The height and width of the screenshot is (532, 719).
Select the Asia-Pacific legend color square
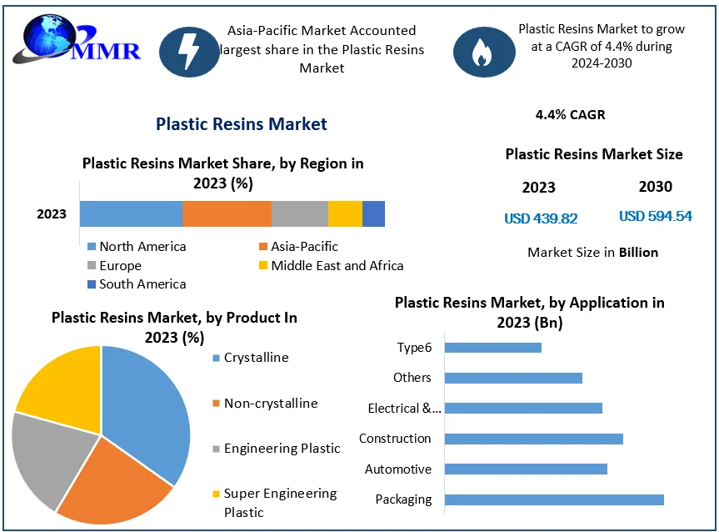point(262,247)
